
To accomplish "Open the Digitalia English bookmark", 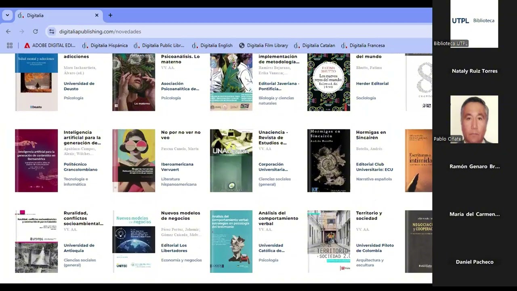I will click(x=212, y=45).
